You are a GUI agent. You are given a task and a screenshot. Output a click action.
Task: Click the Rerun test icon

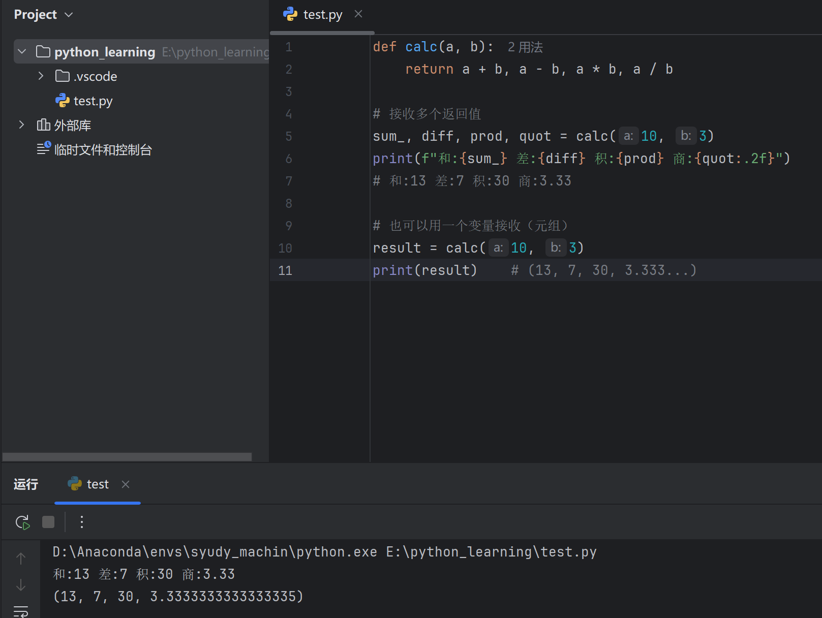click(x=23, y=522)
